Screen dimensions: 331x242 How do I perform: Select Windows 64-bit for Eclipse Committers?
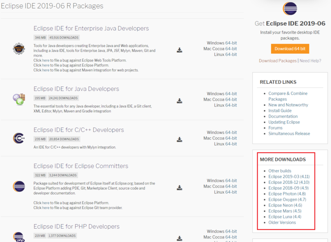231,181
